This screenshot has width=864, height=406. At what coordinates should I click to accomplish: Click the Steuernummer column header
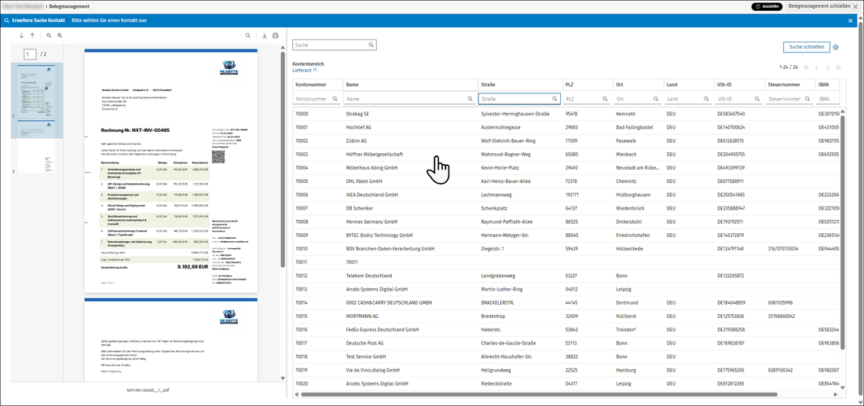[x=789, y=85]
